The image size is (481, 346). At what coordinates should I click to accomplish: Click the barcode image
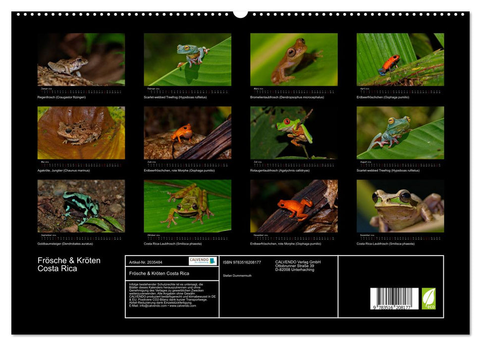pyautogui.click(x=394, y=299)
